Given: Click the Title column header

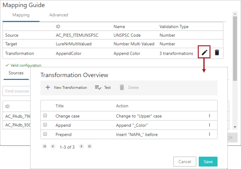Looking at the screenshot, I should coord(59,106).
